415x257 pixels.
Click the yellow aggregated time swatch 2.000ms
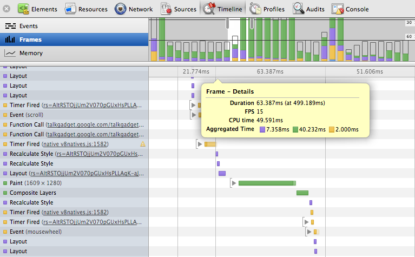(x=332, y=129)
